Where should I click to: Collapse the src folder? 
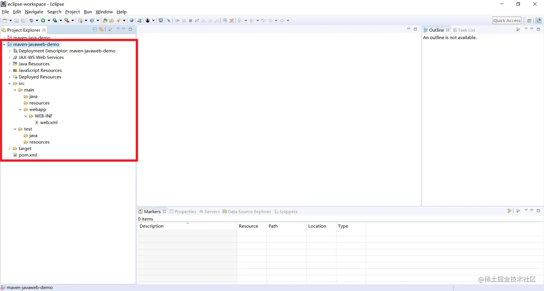[x=10, y=83]
